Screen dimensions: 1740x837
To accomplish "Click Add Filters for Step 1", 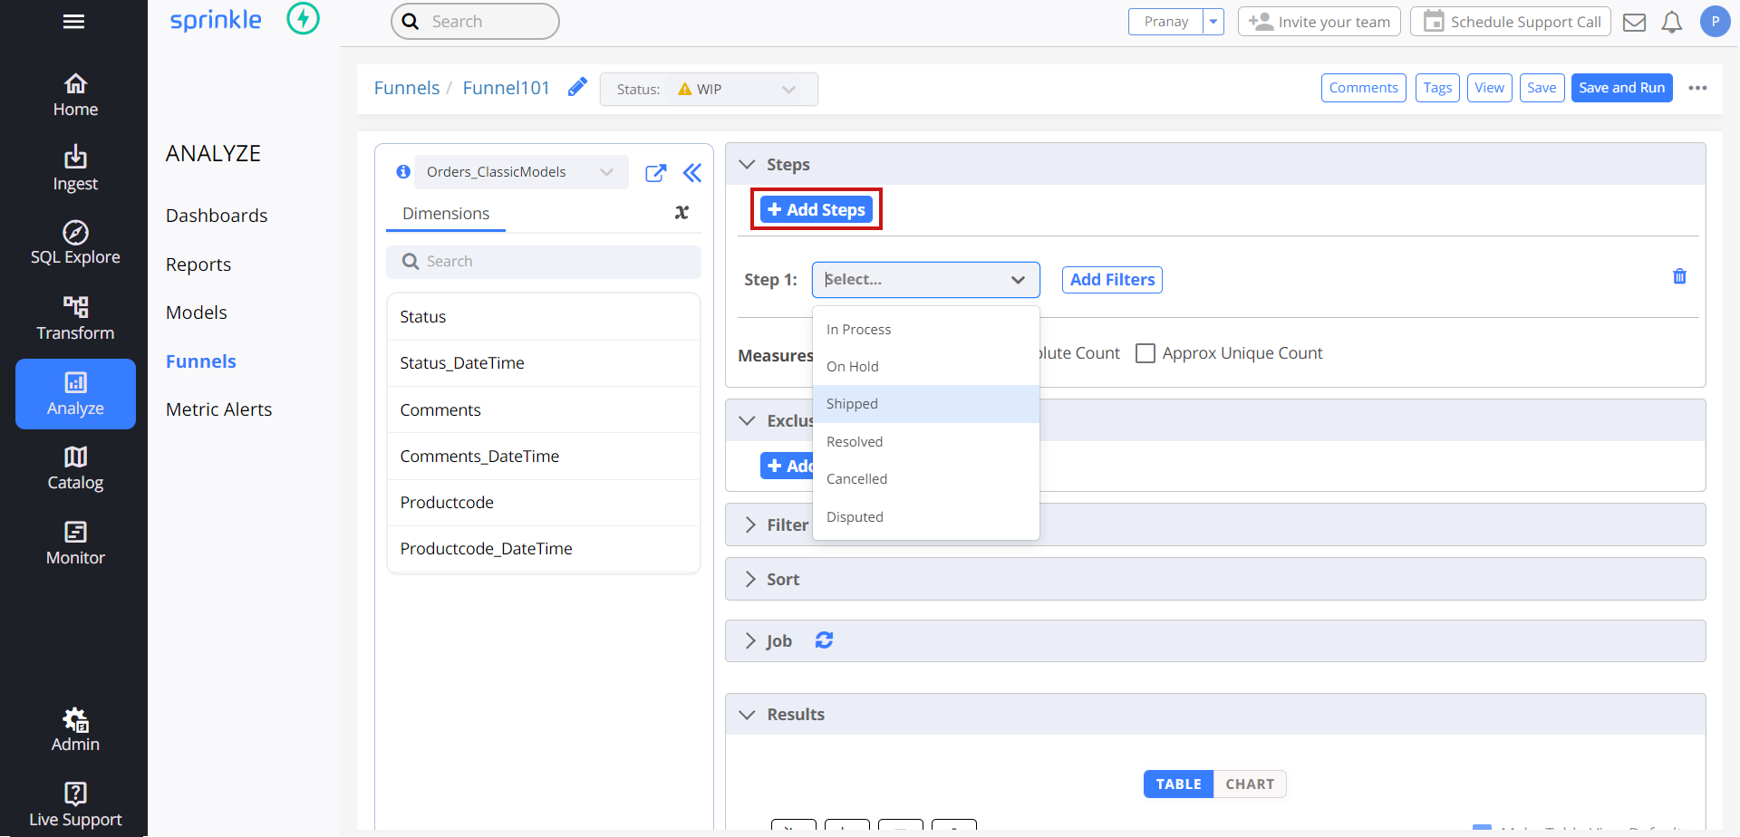I will click(x=1112, y=280).
